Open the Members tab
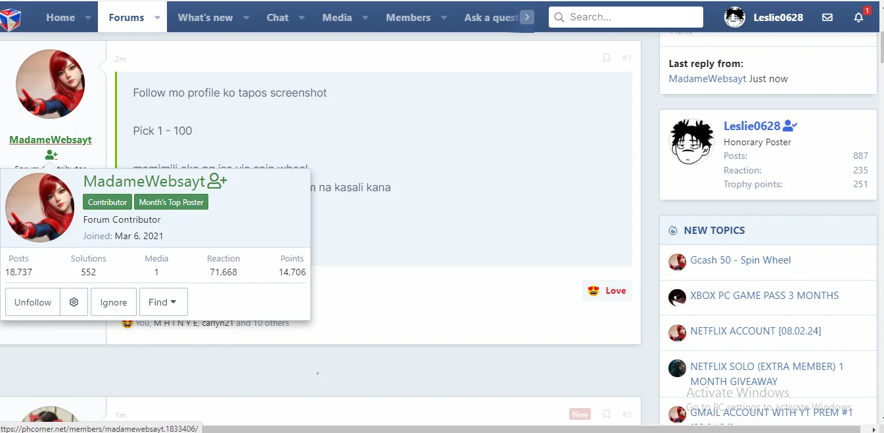This screenshot has height=433, width=884. click(408, 18)
